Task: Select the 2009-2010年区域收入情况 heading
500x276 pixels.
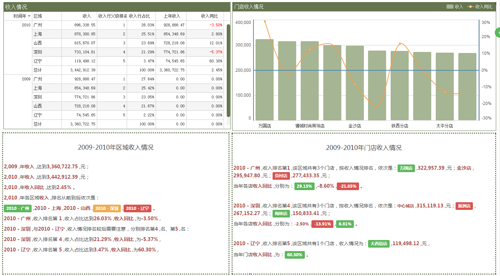Action: [x=116, y=148]
